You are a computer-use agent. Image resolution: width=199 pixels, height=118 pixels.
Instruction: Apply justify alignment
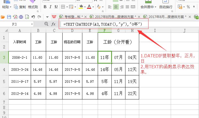(x=127, y=7)
